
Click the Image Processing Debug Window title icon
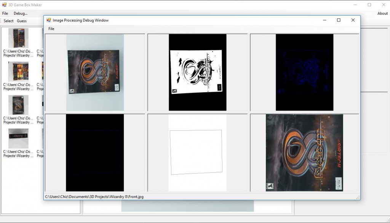point(49,20)
